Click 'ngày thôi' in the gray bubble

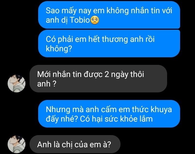(127, 75)
